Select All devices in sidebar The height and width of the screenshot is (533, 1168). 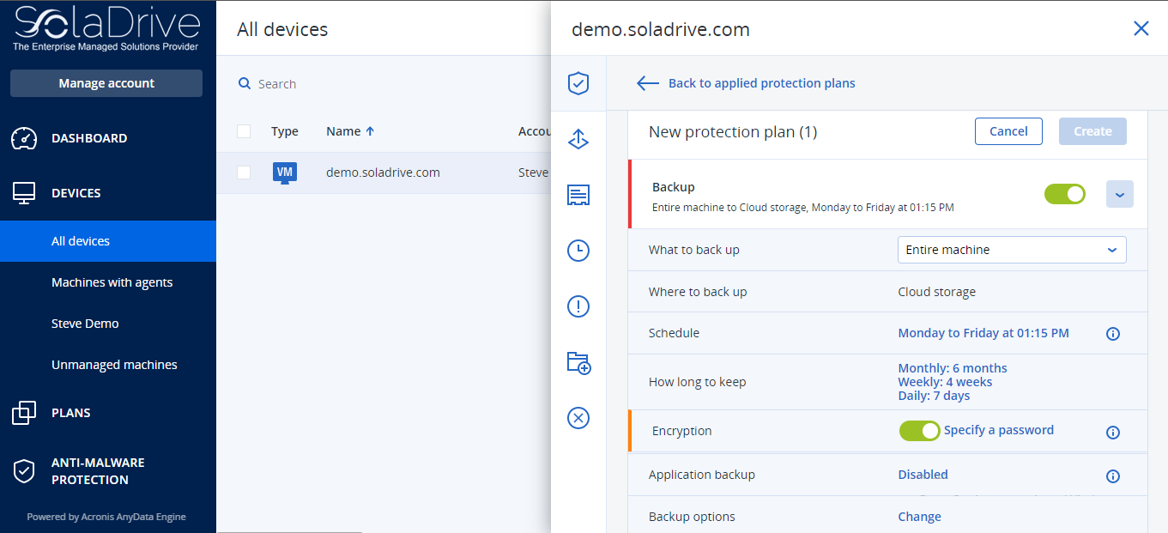(108, 241)
